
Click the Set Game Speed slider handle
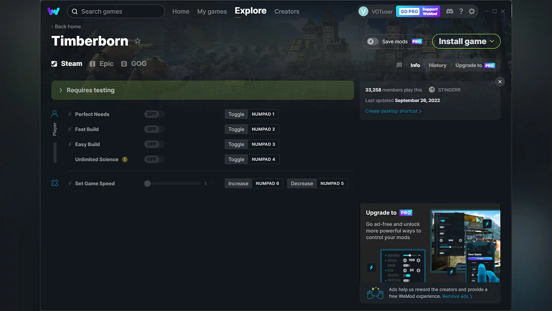[147, 183]
